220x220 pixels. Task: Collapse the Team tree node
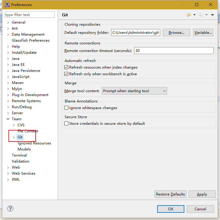tap(8, 119)
